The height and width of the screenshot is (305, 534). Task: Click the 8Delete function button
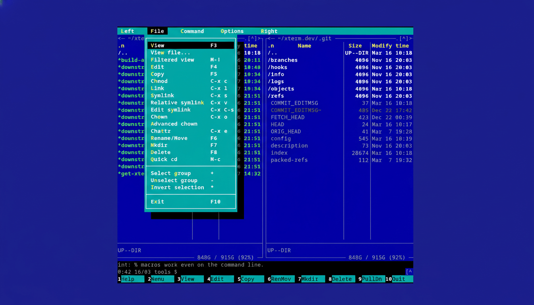tap(341, 279)
